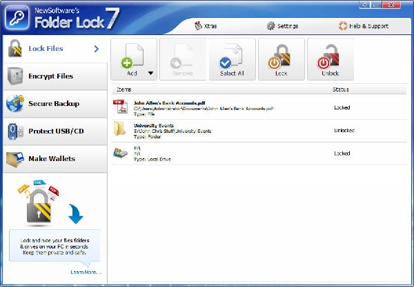Screen dimensions: 414x287
Task: Open the Xtras menu
Action: pyautogui.click(x=206, y=25)
